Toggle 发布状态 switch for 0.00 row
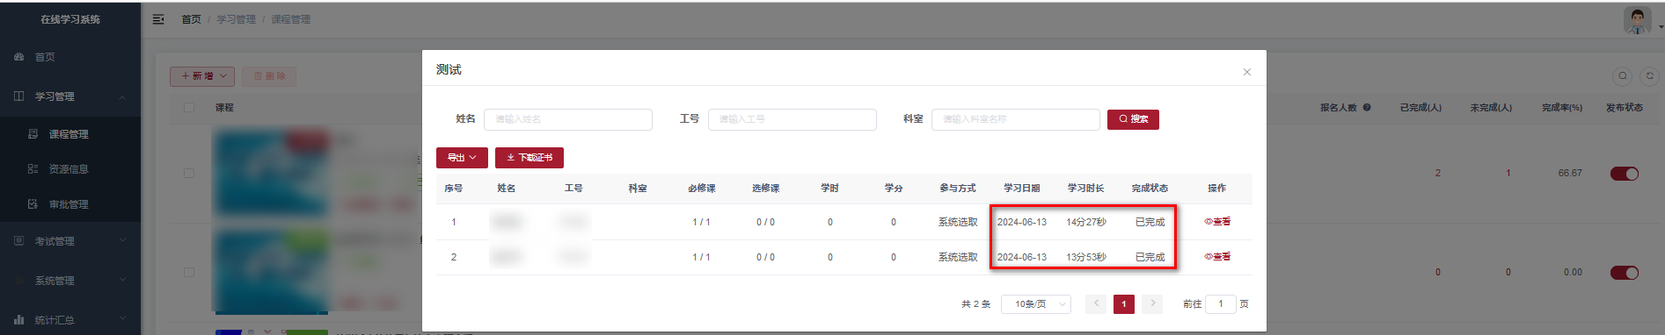The width and height of the screenshot is (1665, 335). 1625,273
